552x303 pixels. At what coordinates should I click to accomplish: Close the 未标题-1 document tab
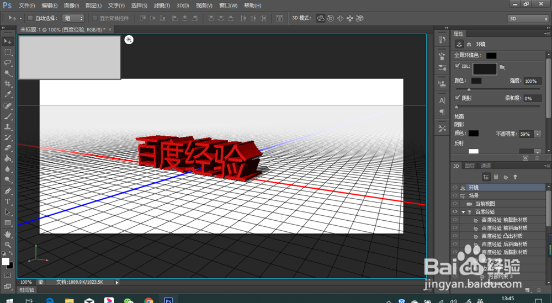pos(110,30)
